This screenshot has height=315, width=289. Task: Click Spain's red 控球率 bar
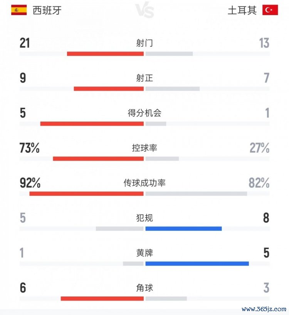pos(98,159)
